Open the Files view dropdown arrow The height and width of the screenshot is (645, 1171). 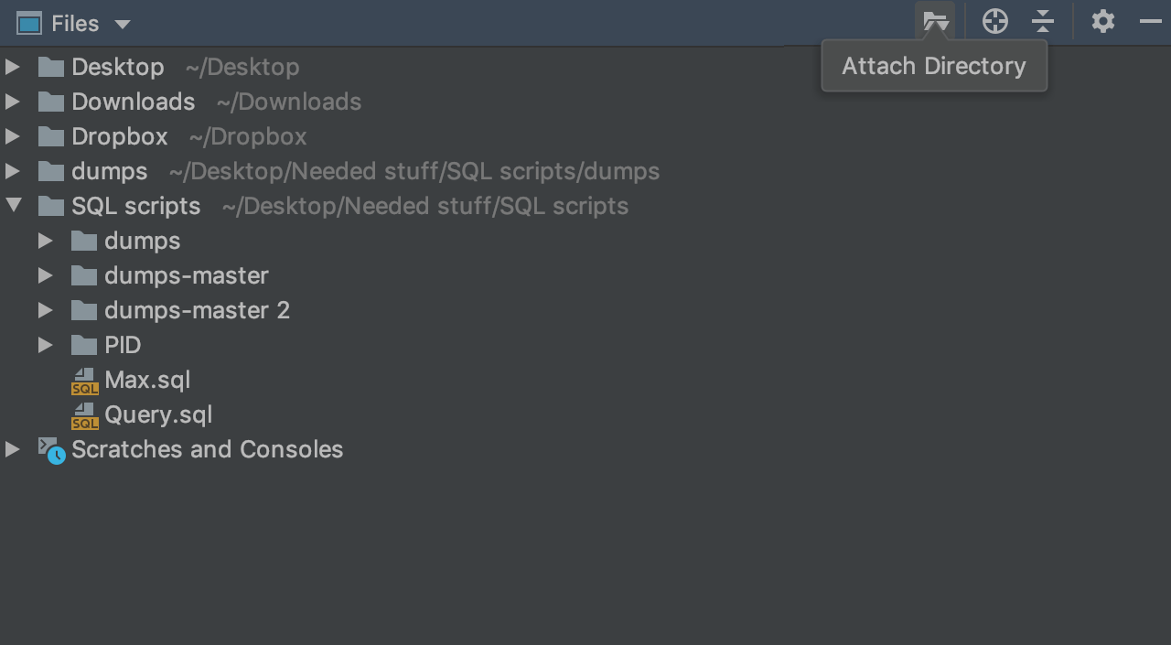click(x=123, y=25)
